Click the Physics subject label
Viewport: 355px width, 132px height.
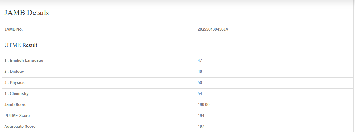pos(14,83)
